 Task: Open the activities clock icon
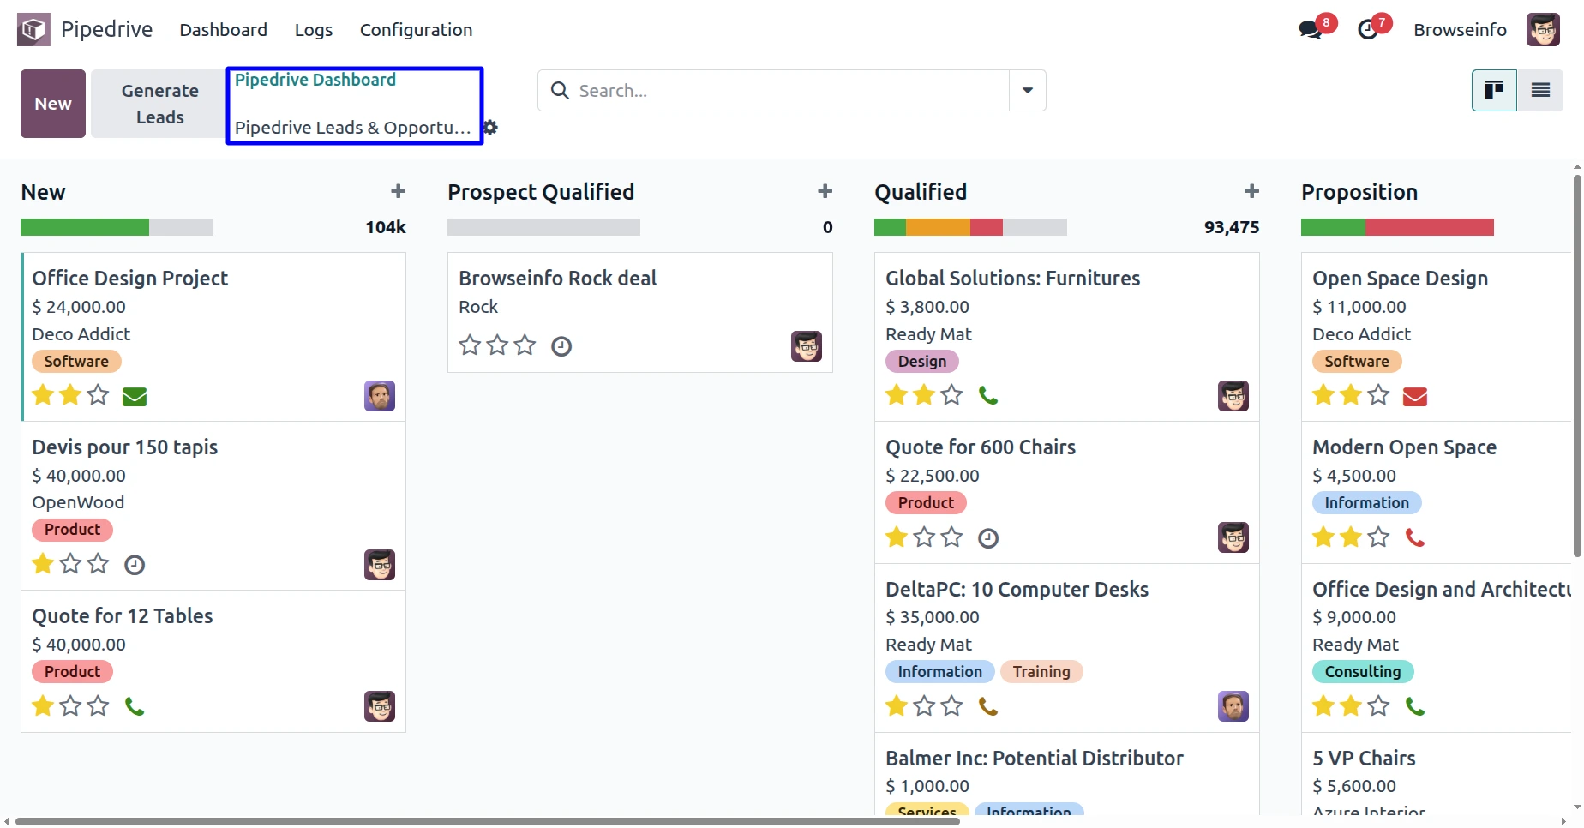[x=1368, y=31]
